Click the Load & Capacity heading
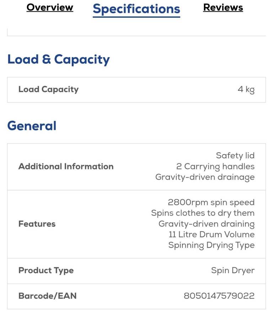Viewport: 273px width, 322px height. coord(59,59)
